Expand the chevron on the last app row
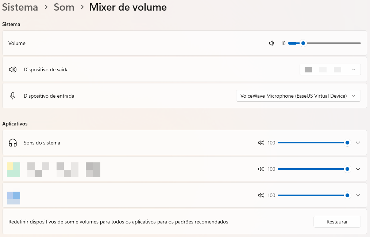The image size is (370, 237). [358, 195]
